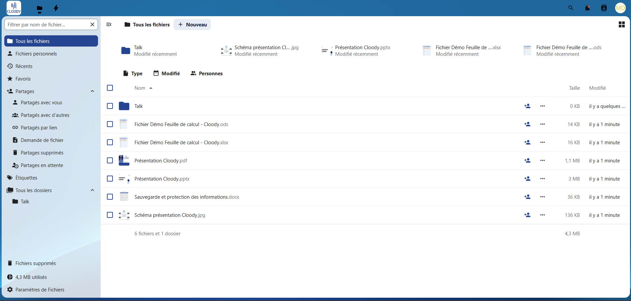Share Fichier Démo Feuille de calcul - Cloody.ods
Viewport: 631px width, 301px height.
click(527, 124)
